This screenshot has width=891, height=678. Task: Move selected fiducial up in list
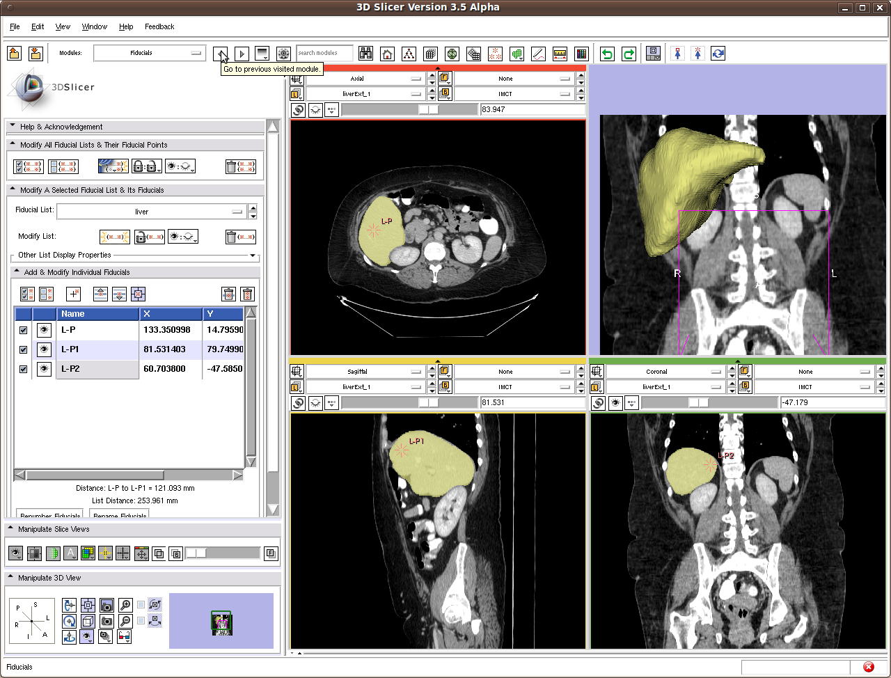click(100, 294)
